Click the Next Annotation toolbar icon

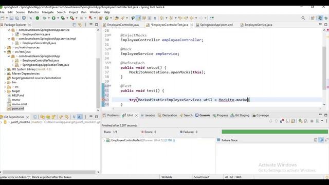click(161, 18)
